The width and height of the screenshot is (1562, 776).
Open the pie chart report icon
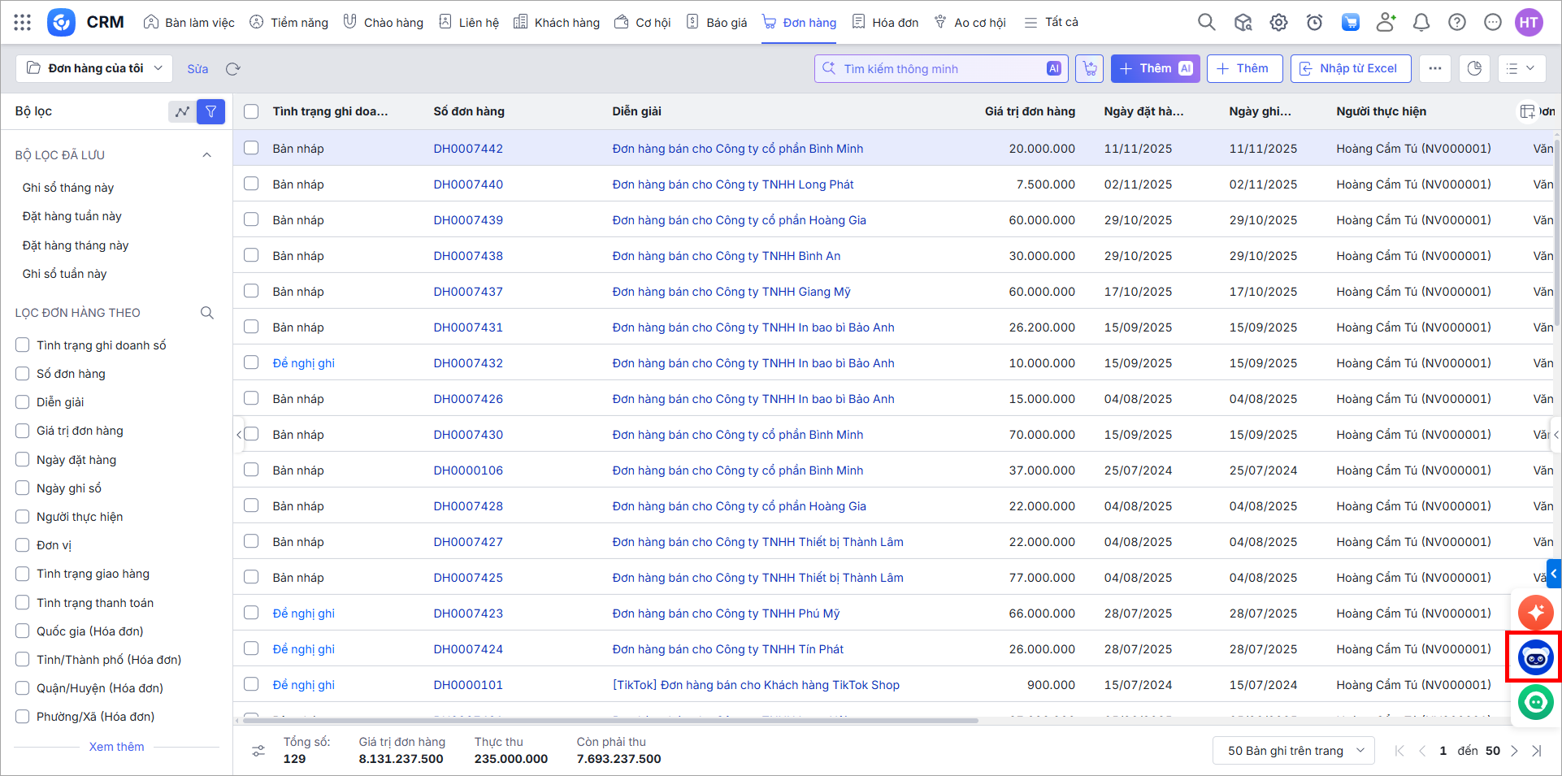tap(1474, 69)
